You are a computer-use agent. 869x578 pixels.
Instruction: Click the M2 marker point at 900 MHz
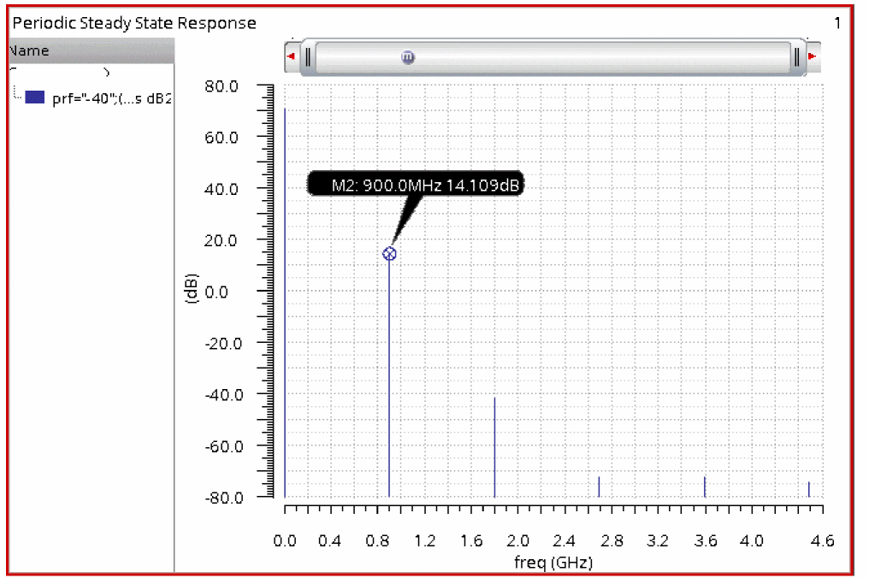(390, 254)
